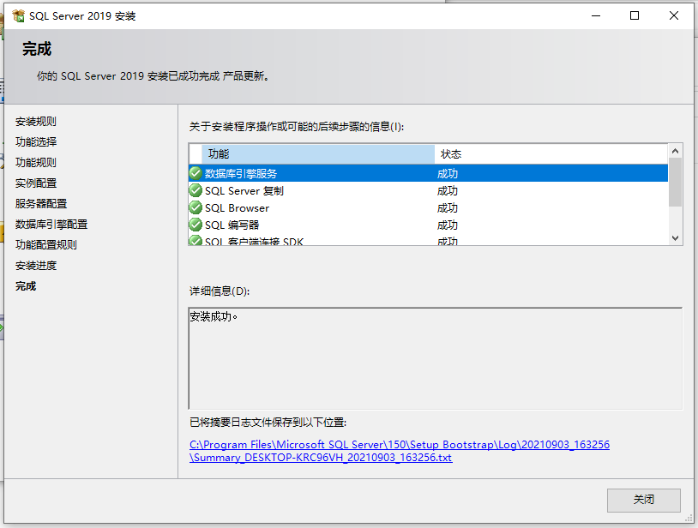Click green check icon beside SQL Browser
Viewport: 698px width, 528px height.
pyautogui.click(x=196, y=207)
